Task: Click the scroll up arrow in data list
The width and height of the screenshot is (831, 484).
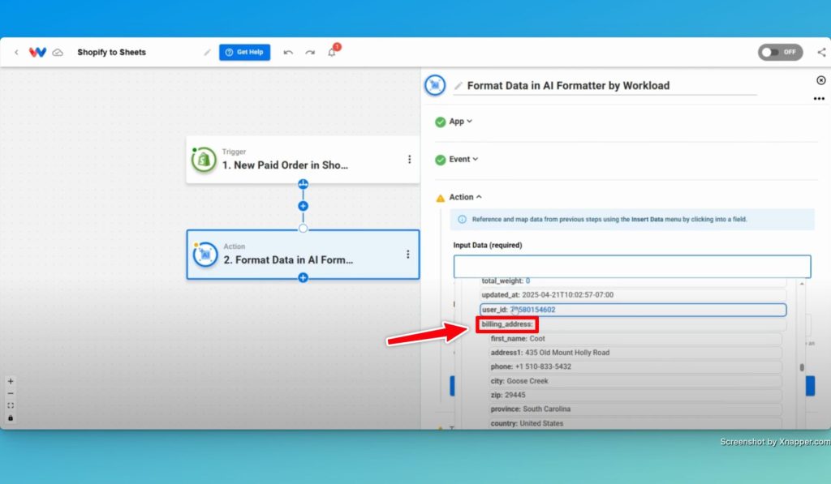Action: [802, 285]
